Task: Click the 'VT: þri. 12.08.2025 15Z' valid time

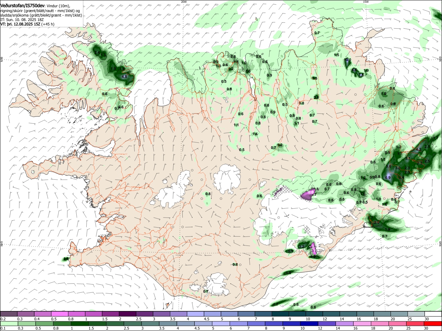Action: tap(20, 24)
